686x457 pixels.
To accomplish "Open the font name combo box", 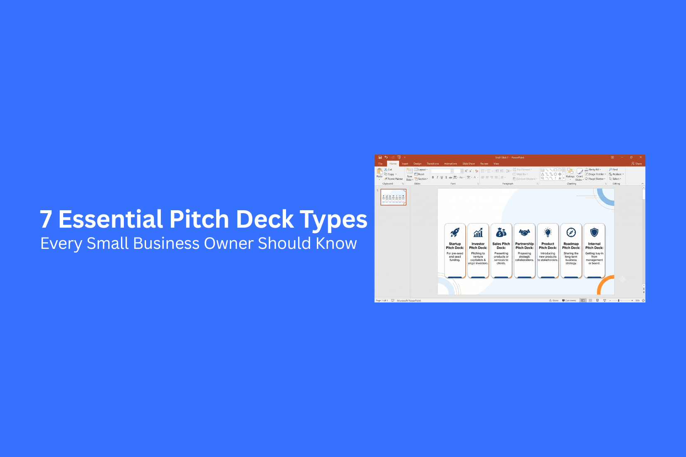I will [442, 171].
